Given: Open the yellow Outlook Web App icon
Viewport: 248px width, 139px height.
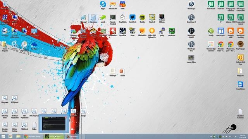Looking at the screenshot, I should (240, 58).
